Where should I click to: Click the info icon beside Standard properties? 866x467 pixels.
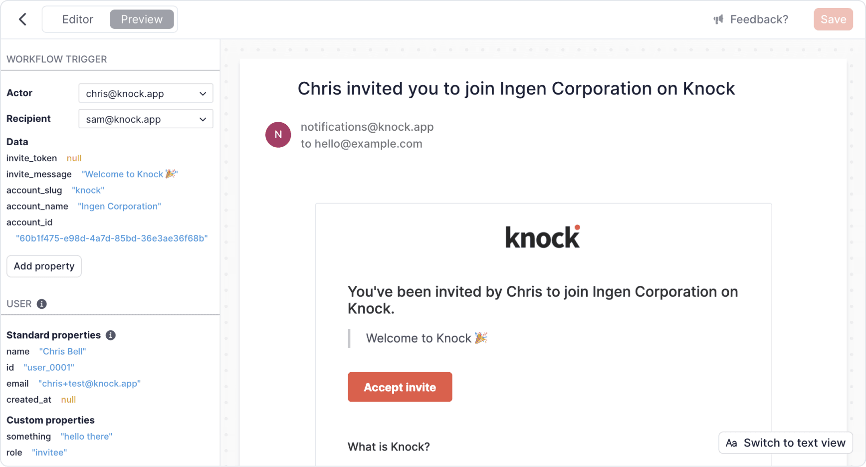pyautogui.click(x=111, y=335)
